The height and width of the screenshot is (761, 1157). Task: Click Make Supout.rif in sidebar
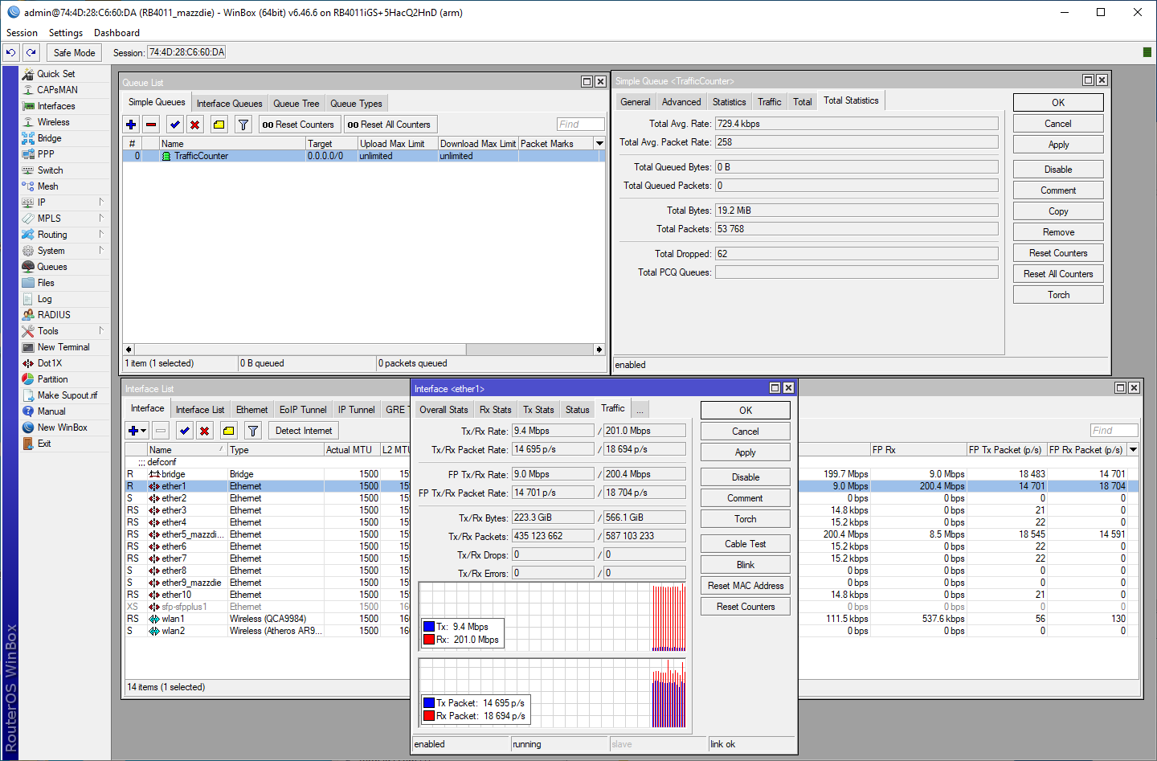coord(67,395)
